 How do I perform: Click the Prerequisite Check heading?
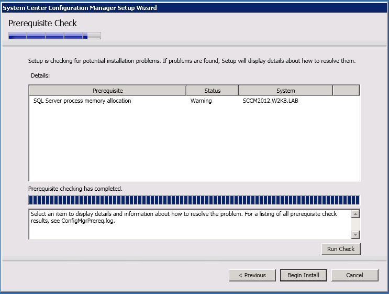tap(42, 23)
